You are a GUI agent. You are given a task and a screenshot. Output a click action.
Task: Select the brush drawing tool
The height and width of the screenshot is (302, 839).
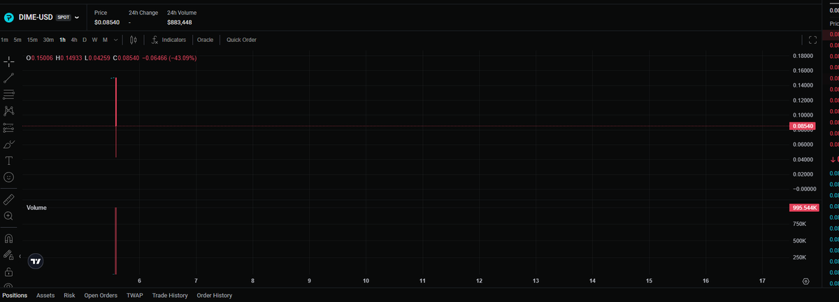(x=9, y=145)
